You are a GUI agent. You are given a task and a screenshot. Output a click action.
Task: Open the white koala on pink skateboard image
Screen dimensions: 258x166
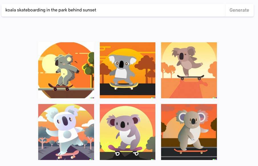66,132
